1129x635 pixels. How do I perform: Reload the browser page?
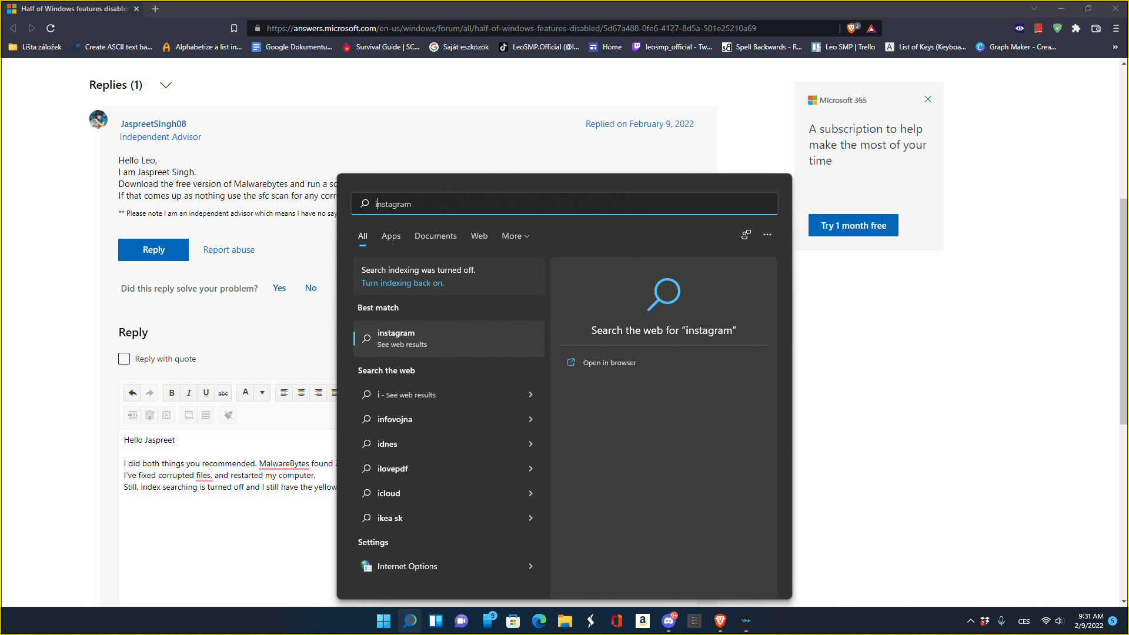pos(51,28)
